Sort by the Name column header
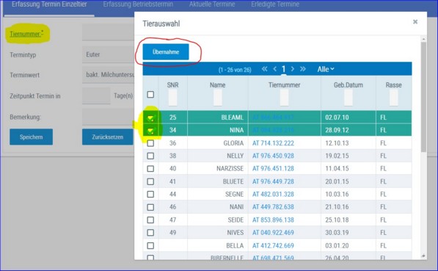This screenshot has width=438, height=271. (x=218, y=85)
